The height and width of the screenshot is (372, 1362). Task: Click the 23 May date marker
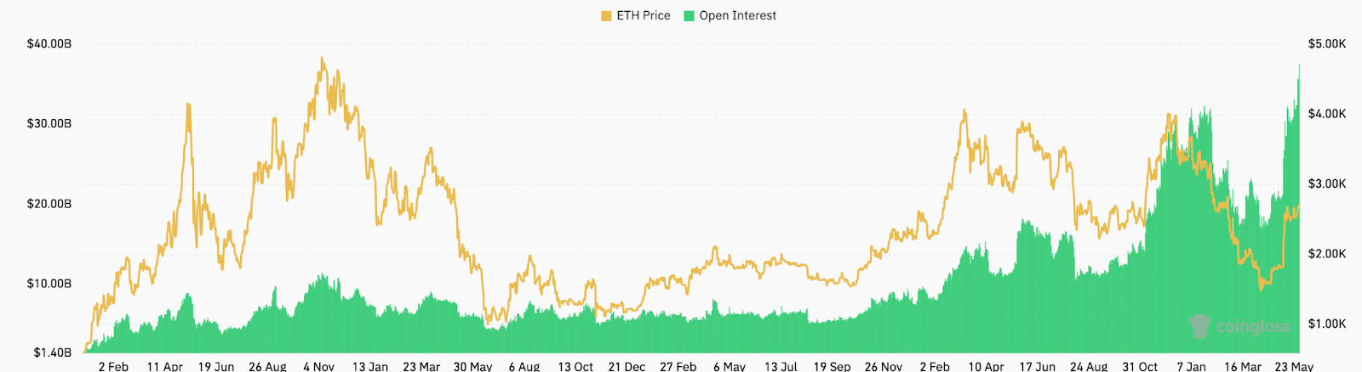1294,366
